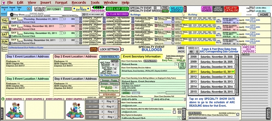The width and height of the screenshot is (272, 121).
Task: Click the ABG button
Action: 181,48
